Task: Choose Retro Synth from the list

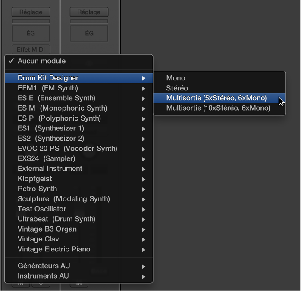Action: pyautogui.click(x=79, y=189)
